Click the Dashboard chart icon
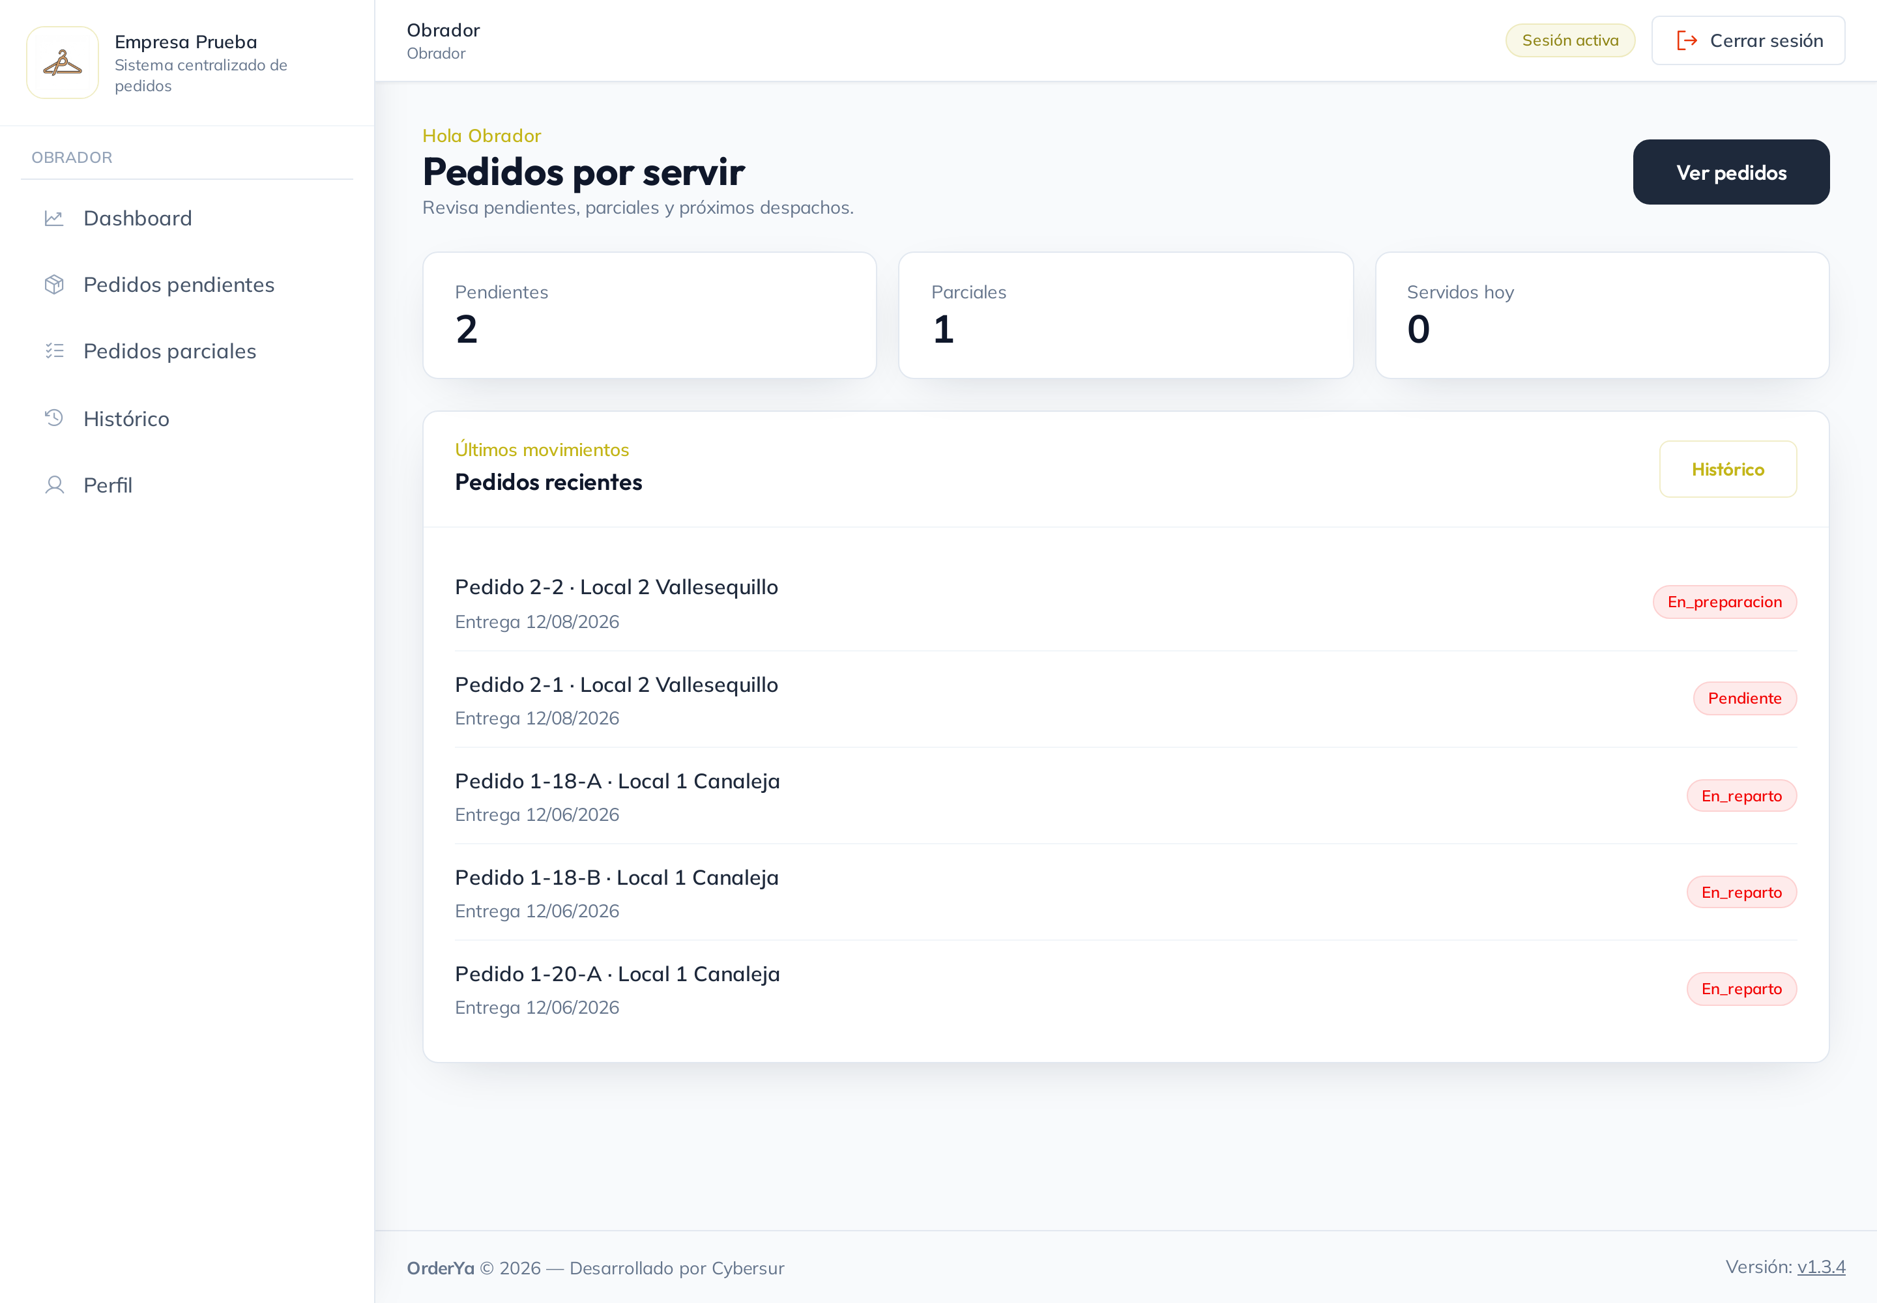 pos(54,218)
